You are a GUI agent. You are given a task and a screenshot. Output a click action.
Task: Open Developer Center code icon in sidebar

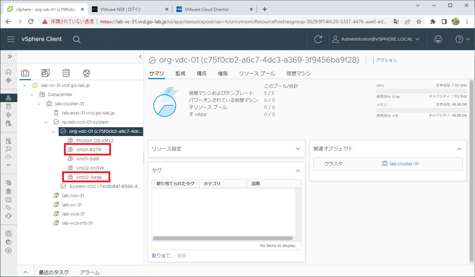tap(9, 165)
